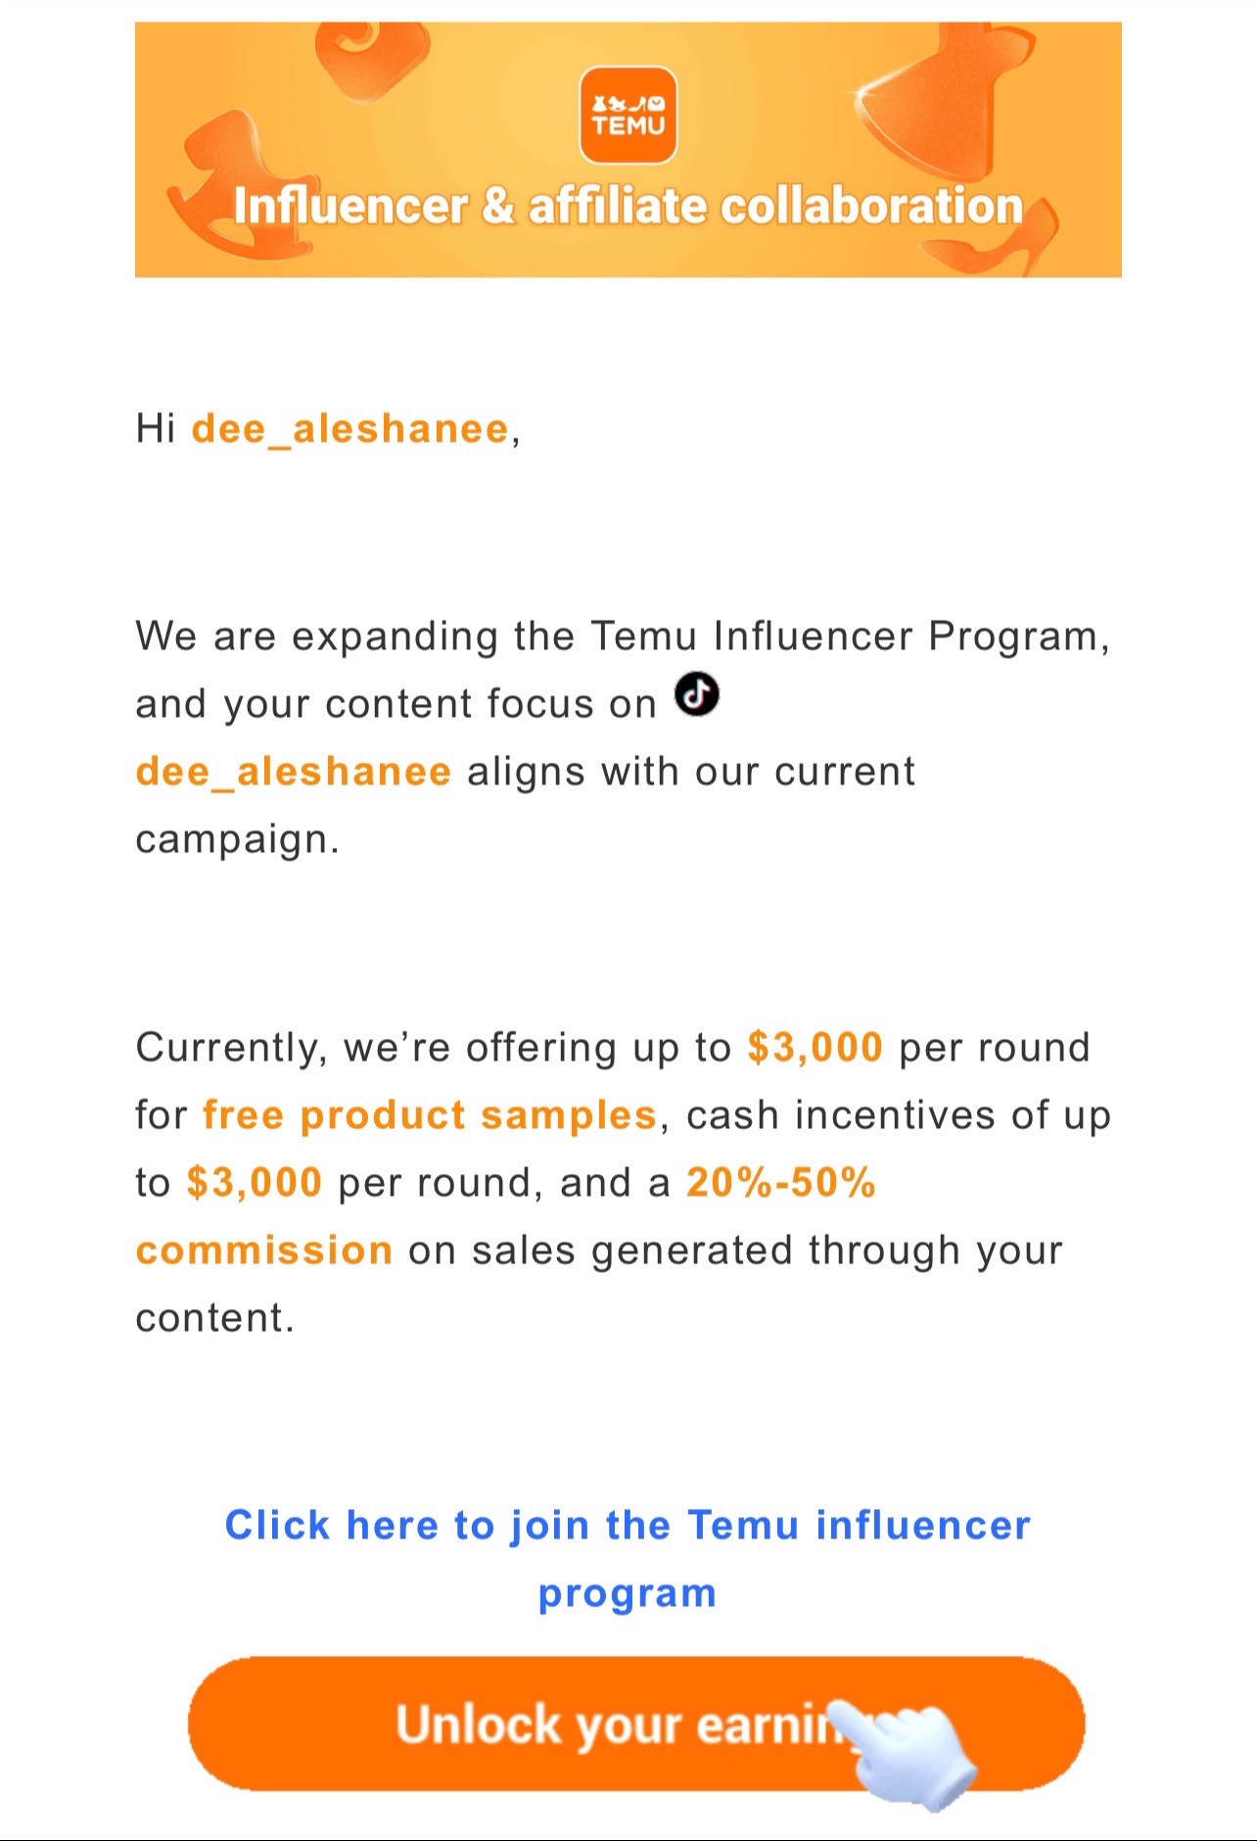Click the $3,000 amount before 'per round for'

(x=815, y=1047)
